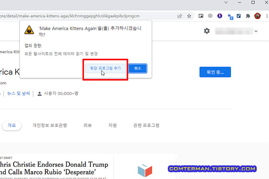The height and width of the screenshot is (179, 269).
Task: Open the '뉴스 및 날씨' category link
Action: click(x=18, y=94)
